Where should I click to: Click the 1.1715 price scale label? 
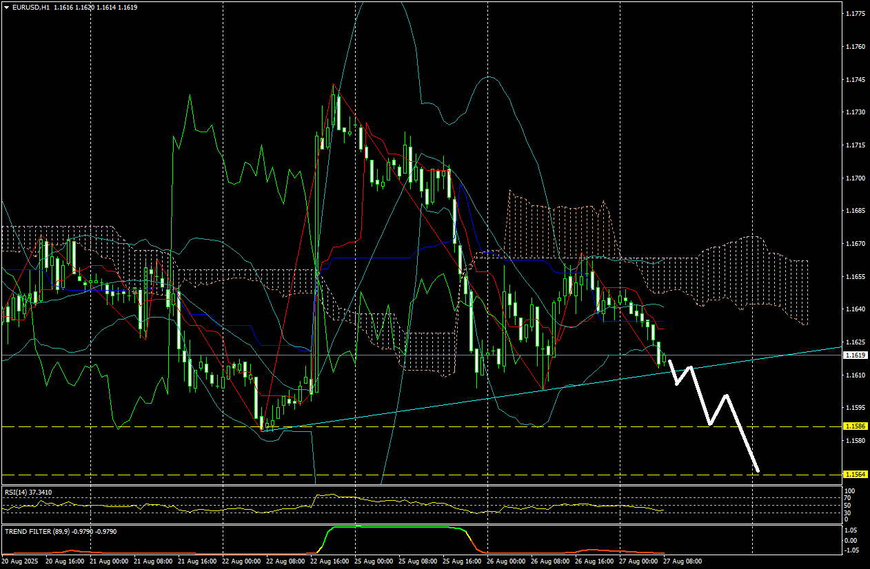pos(855,145)
